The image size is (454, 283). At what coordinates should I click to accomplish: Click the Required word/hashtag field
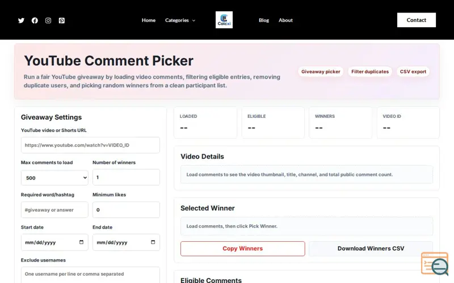(54, 209)
